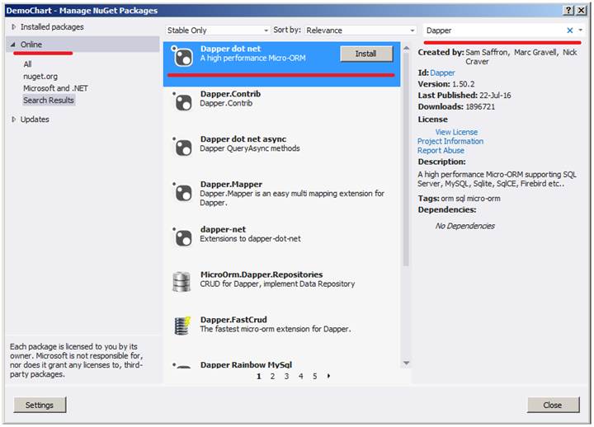
Task: Open the help question mark button
Action: pos(568,10)
